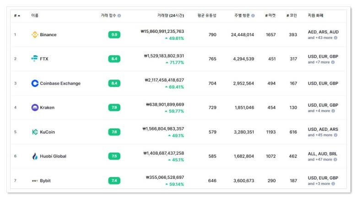Sort table by 이름 column header

point(35,16)
